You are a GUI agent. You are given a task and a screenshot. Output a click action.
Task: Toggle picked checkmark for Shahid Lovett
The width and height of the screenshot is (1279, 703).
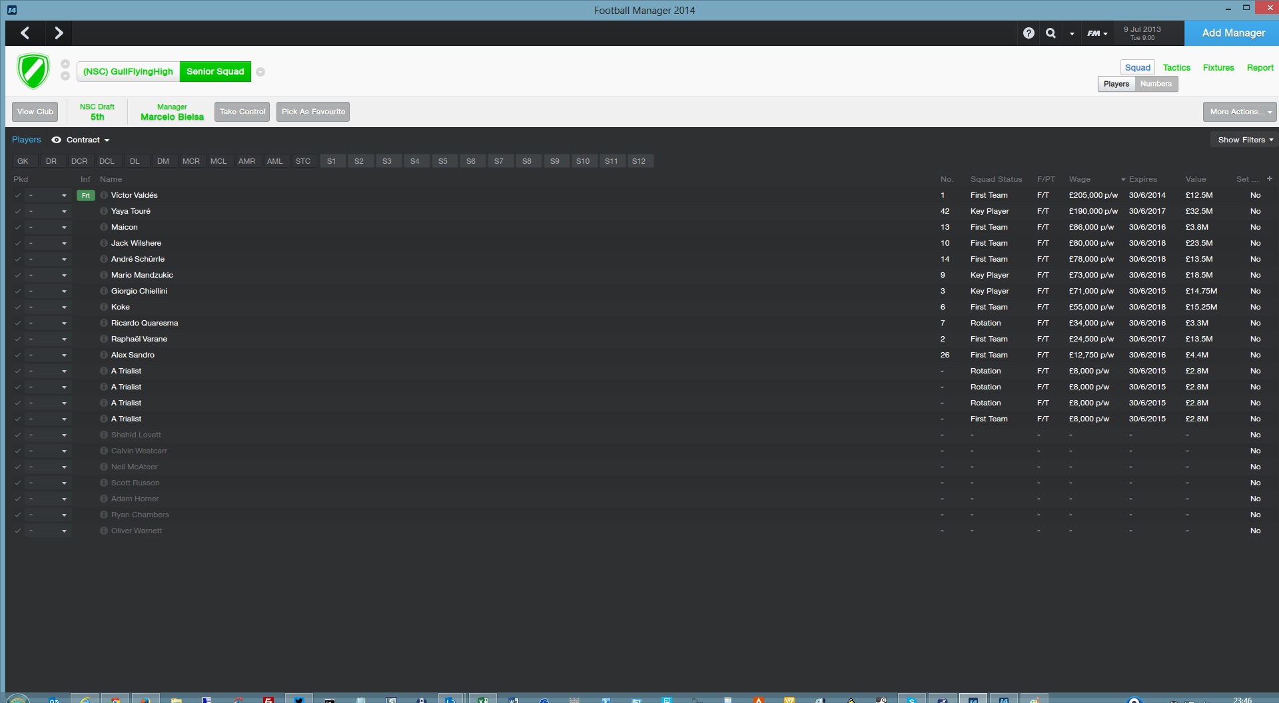[x=18, y=435]
